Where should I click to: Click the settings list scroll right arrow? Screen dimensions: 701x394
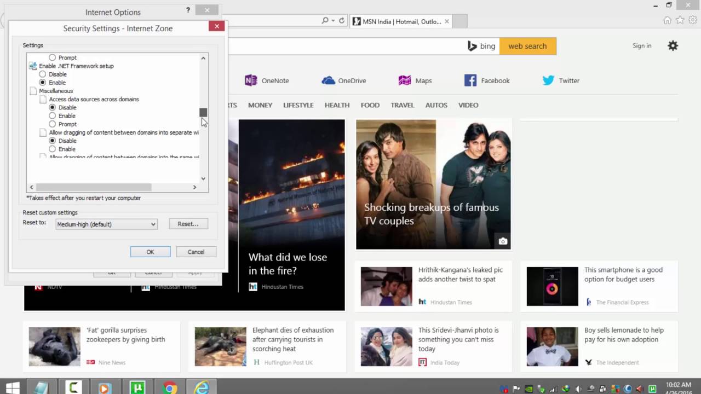pyautogui.click(x=194, y=187)
